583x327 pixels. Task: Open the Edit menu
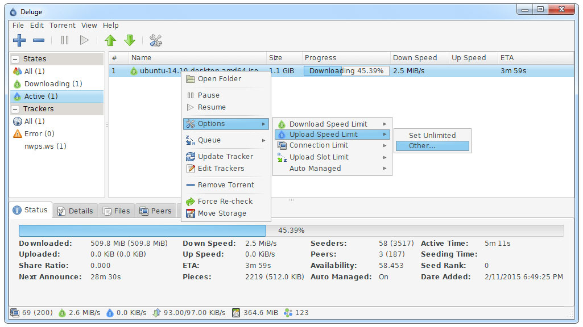(x=37, y=25)
